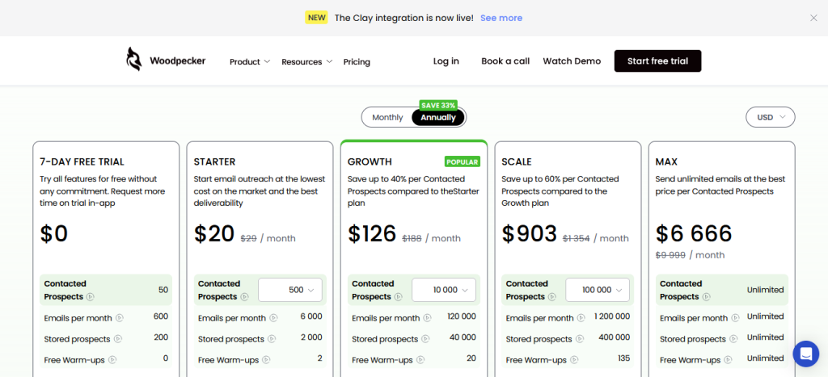
Task: Click info icon beside Free Warm-ups in Scale plan
Action: (574, 360)
